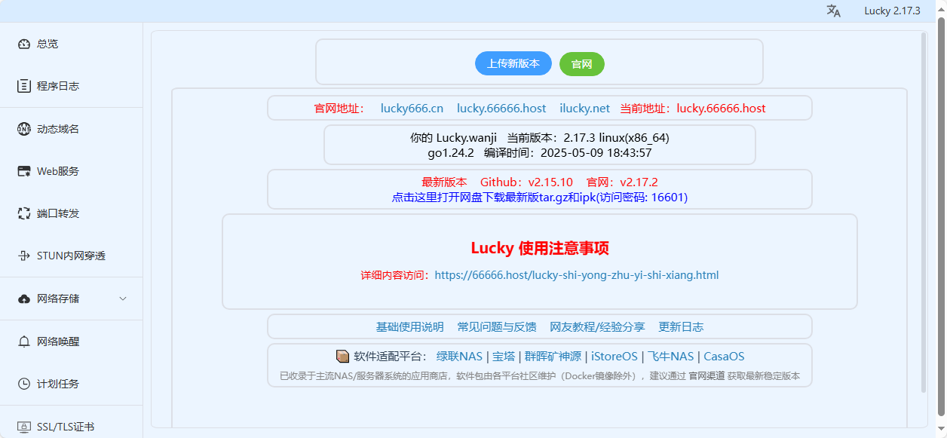
Task: Open the 绿联NAS platform link
Action: tap(459, 357)
